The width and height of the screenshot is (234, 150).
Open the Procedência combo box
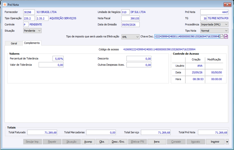pos(214,24)
